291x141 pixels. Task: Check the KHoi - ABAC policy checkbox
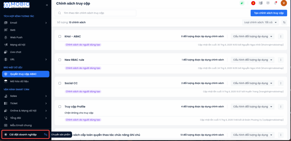[60, 36]
